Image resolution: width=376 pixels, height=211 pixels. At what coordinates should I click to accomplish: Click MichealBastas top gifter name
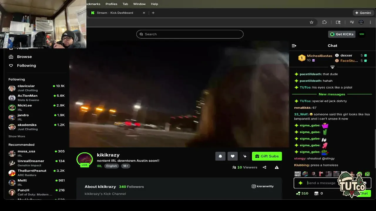pyautogui.click(x=320, y=56)
